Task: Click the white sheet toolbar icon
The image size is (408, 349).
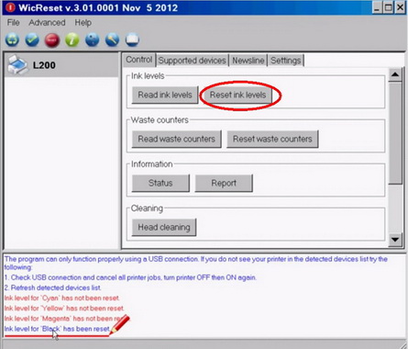Action: coord(132,40)
